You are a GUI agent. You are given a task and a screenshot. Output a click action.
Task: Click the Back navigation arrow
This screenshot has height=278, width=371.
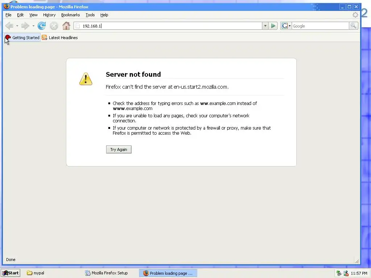pos(9,26)
